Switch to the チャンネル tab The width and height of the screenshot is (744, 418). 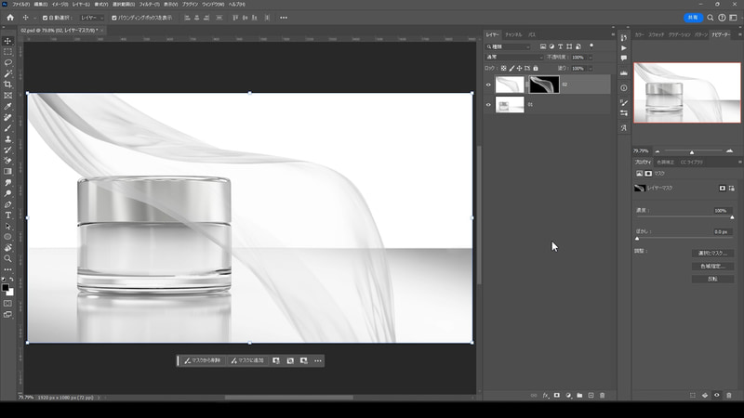pyautogui.click(x=512, y=34)
